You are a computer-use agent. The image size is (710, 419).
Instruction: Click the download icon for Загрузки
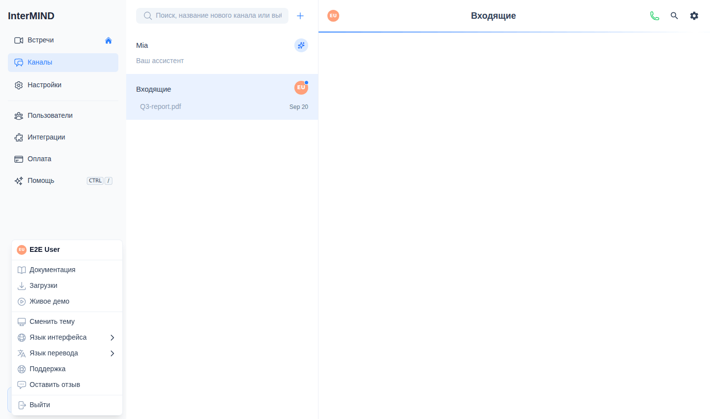coord(22,286)
